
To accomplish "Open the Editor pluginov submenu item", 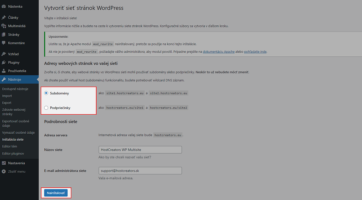I will click(x=13, y=154).
